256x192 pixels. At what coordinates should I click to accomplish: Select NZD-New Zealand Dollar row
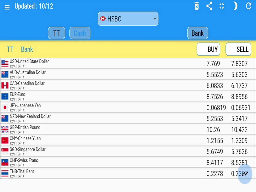128,118
